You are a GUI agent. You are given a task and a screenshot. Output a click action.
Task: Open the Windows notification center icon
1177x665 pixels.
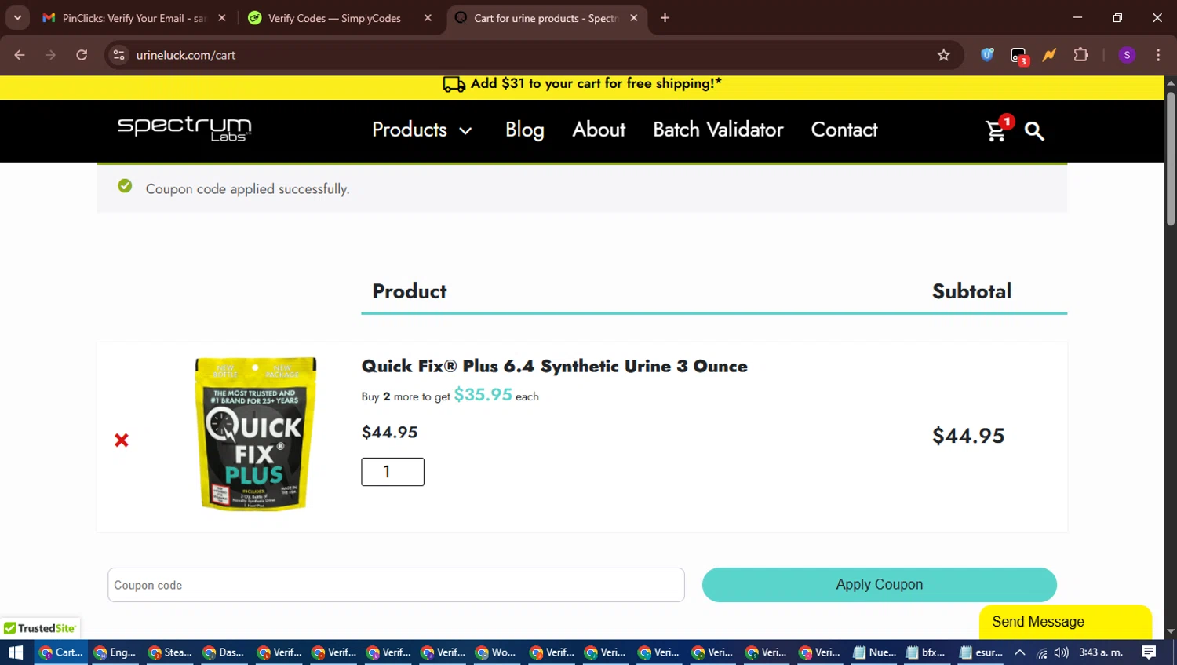click(1149, 652)
